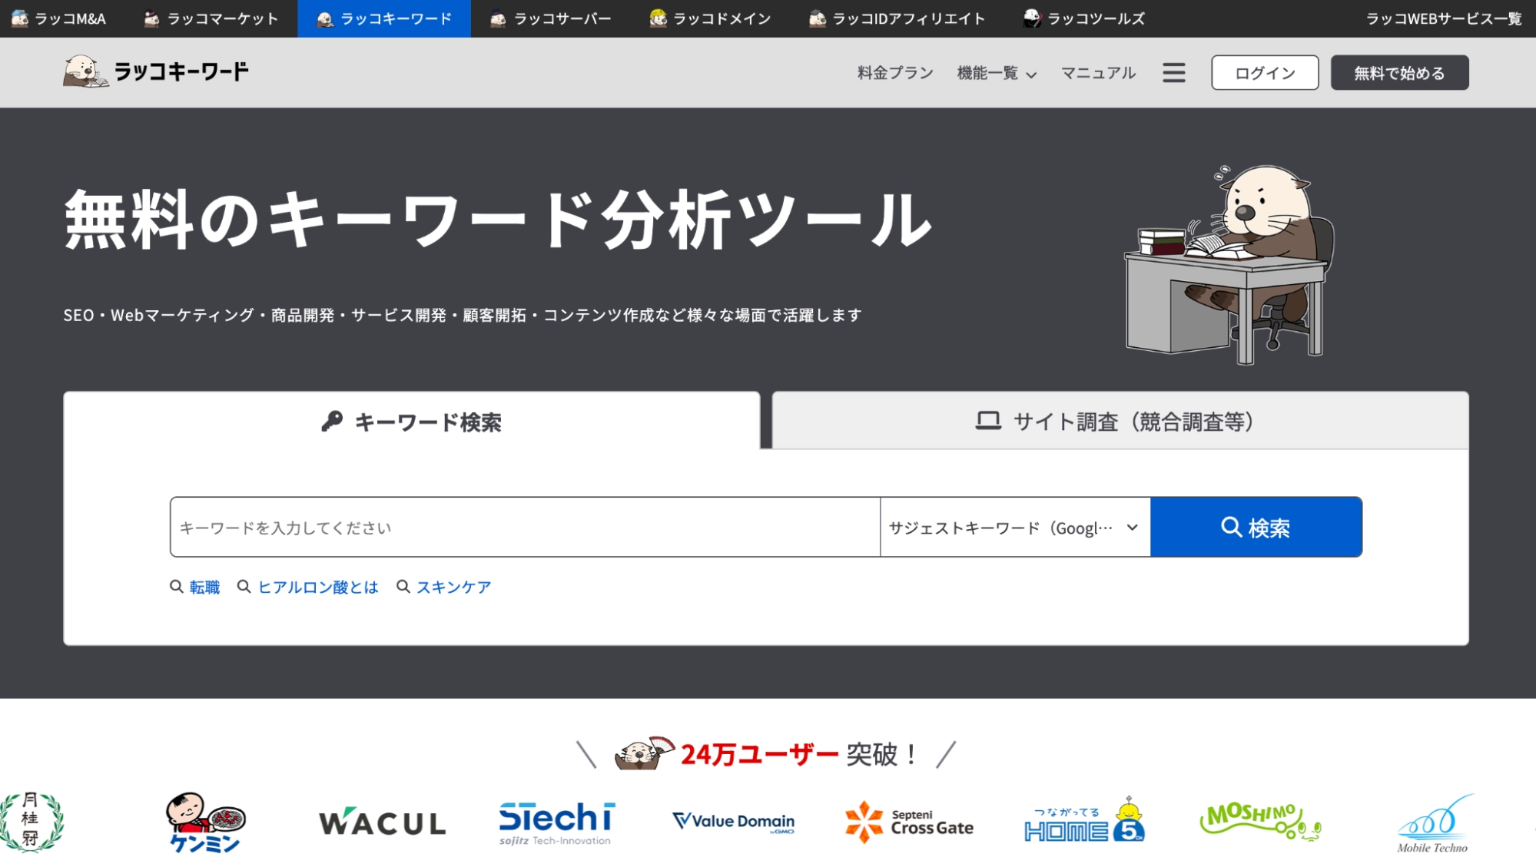Expand the 機能一覧 dropdown menu
Viewport: 1536px width, 867px height.
tap(997, 73)
